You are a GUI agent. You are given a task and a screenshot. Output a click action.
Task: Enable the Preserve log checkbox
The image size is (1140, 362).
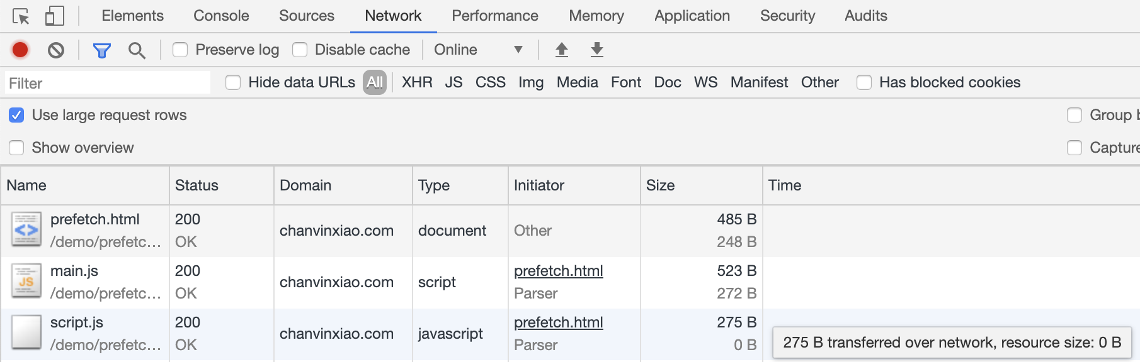coord(181,50)
